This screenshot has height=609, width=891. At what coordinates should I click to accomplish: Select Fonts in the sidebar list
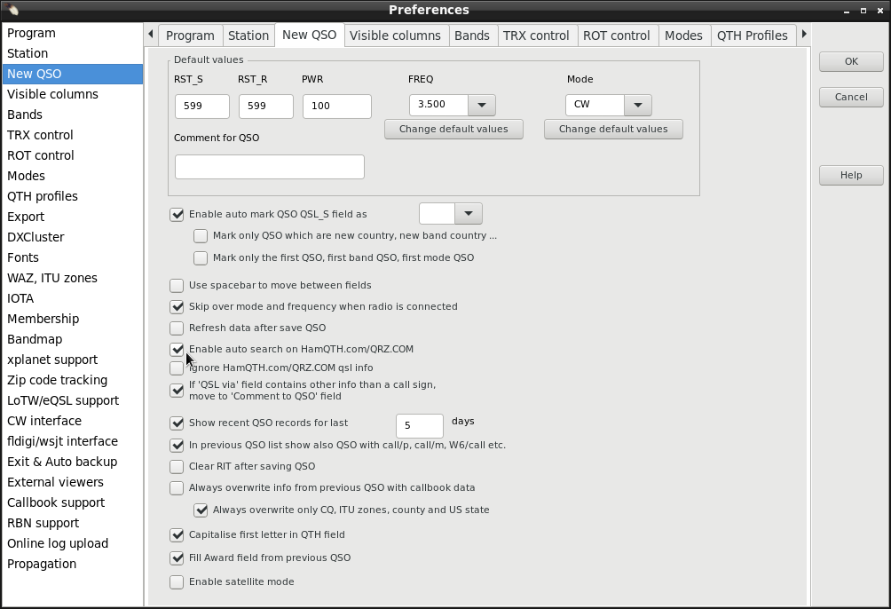coord(73,257)
